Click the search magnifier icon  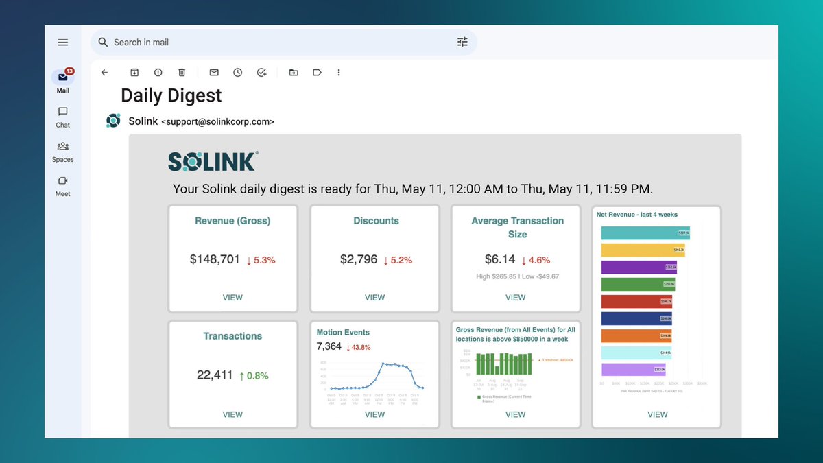(x=104, y=43)
